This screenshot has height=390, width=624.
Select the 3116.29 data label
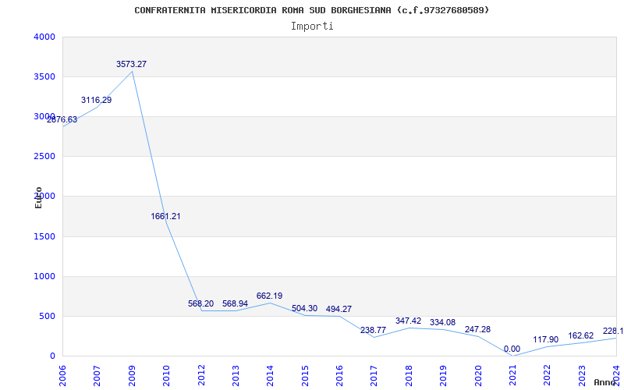coord(96,101)
